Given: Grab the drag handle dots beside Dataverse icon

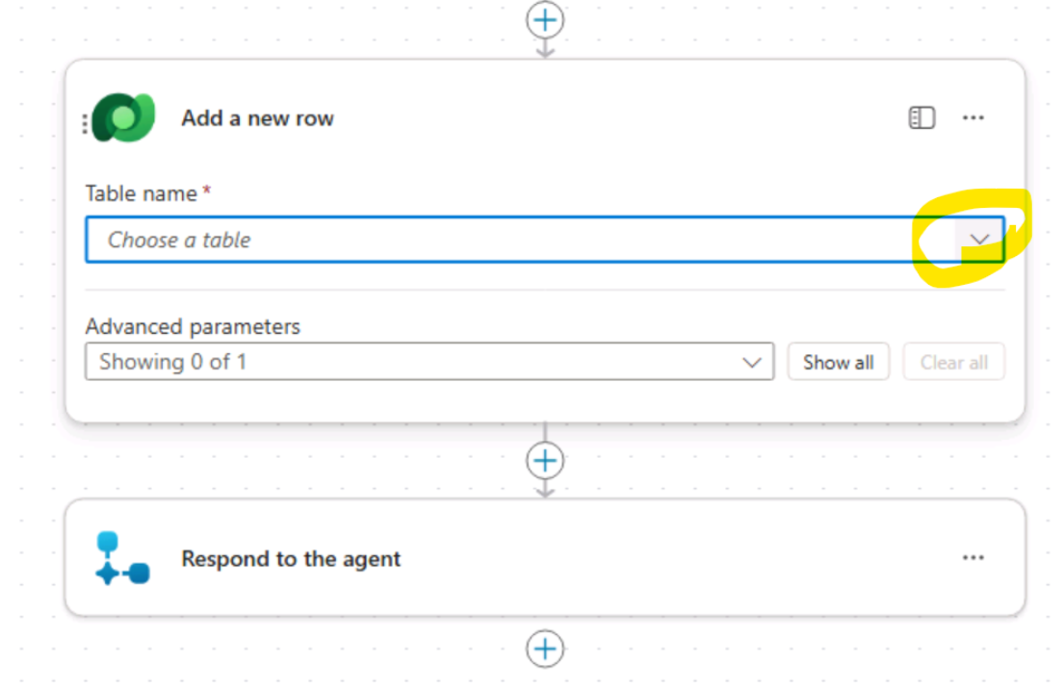Looking at the screenshot, I should coord(86,124).
